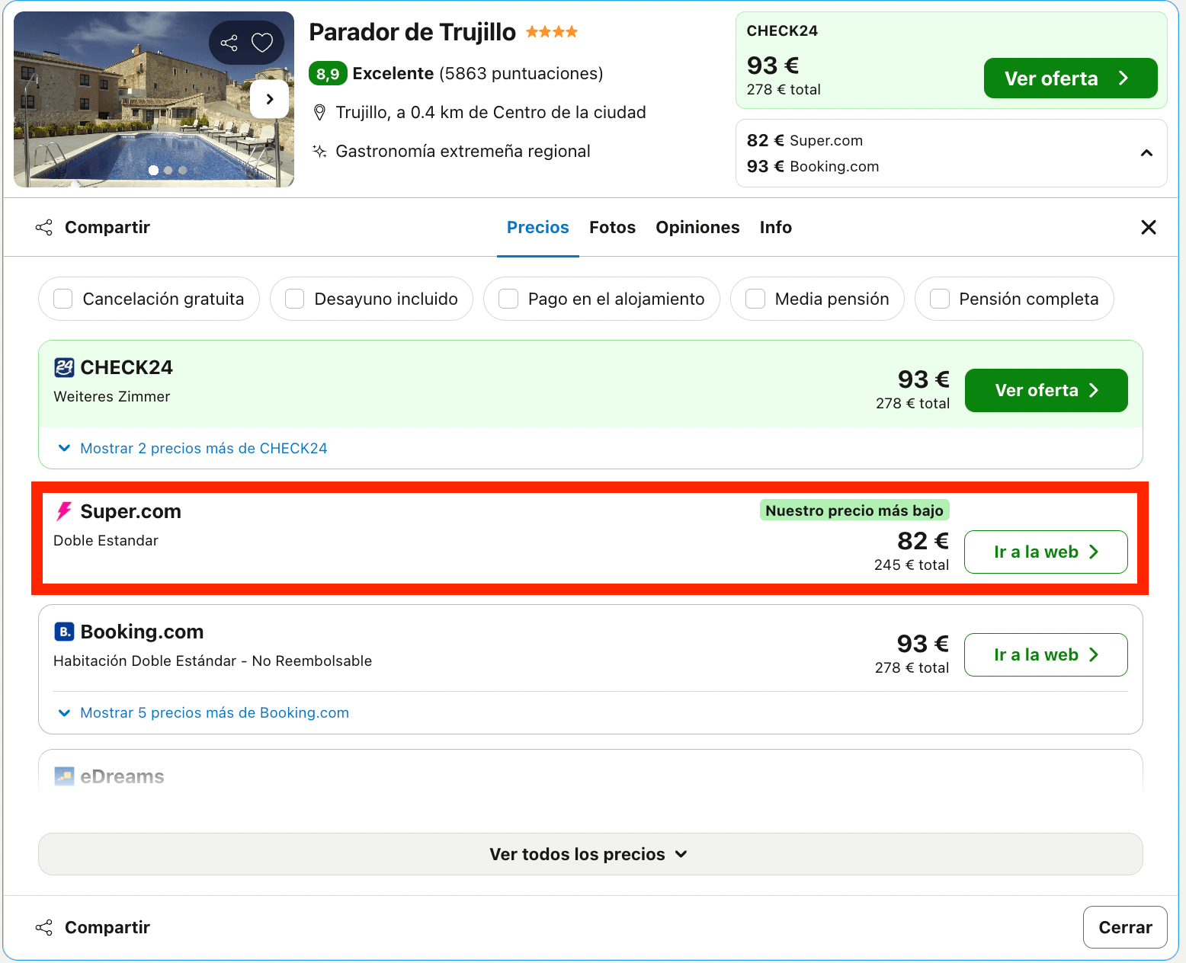The width and height of the screenshot is (1186, 963).
Task: Open the Info tab
Action: [x=775, y=227]
